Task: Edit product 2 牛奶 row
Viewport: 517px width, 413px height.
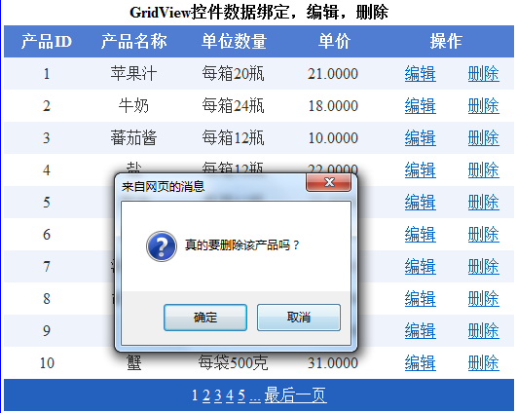Action: (x=420, y=106)
